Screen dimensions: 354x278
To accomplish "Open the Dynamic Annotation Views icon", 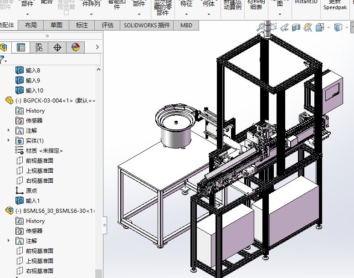I will (308, 28).
